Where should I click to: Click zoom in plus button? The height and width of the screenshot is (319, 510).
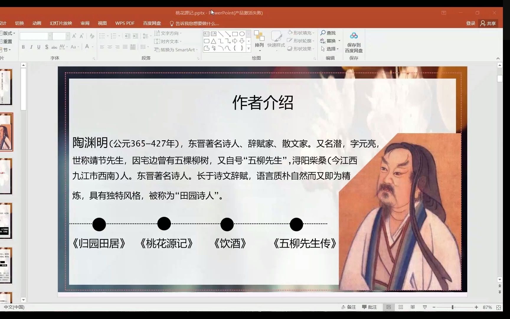point(476,307)
